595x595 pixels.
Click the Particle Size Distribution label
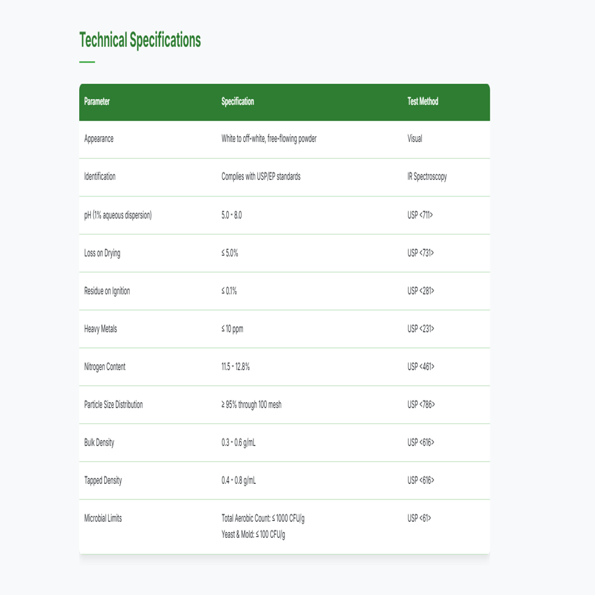[x=114, y=405]
